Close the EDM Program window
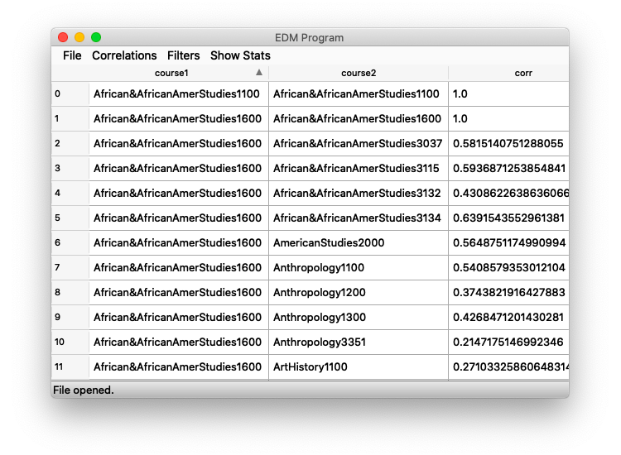621x455 pixels. [x=63, y=37]
